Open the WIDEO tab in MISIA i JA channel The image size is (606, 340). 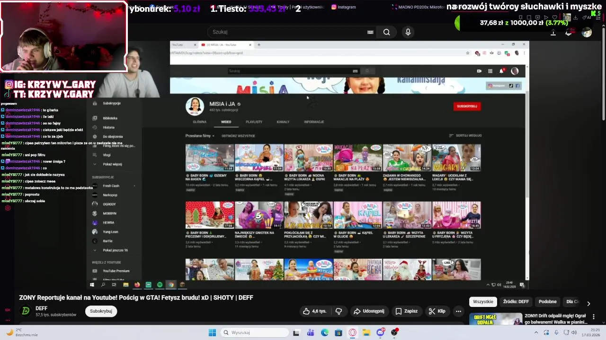tap(226, 122)
